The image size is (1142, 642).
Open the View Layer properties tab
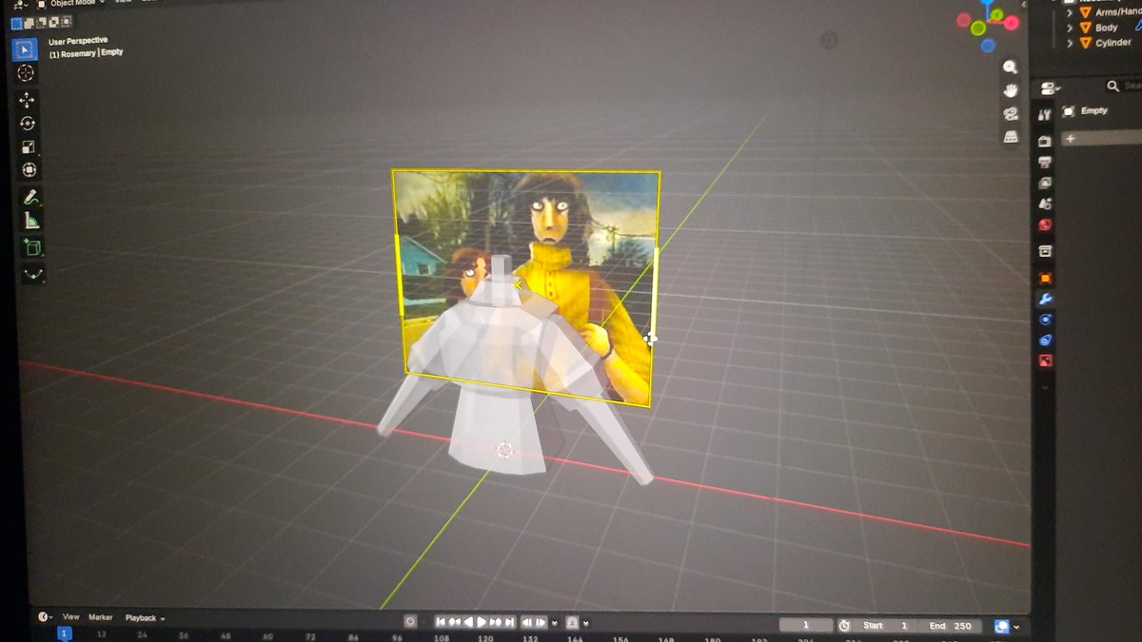tap(1045, 183)
